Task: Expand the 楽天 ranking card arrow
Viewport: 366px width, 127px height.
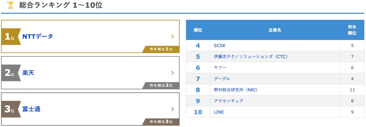Action: [x=173, y=73]
